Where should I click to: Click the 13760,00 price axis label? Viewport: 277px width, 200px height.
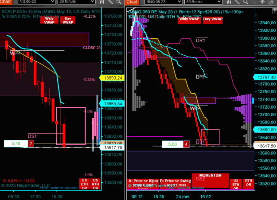click(113, 16)
